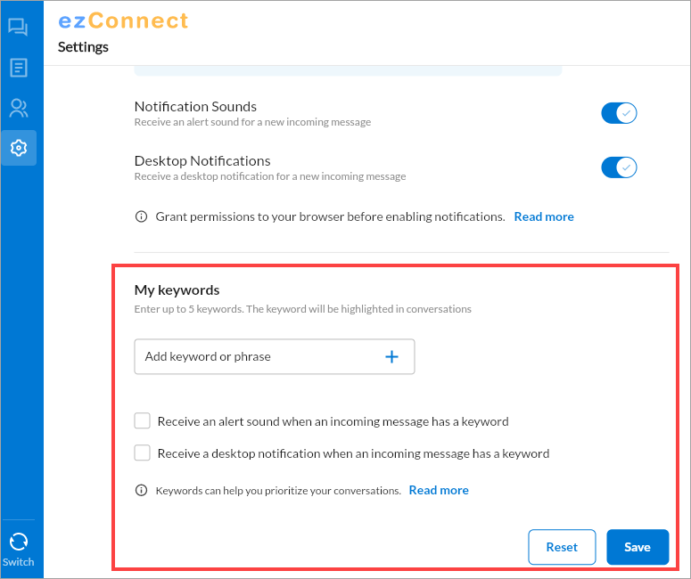Open the contacts people icon in sidebar
The width and height of the screenshot is (691, 579).
tap(19, 109)
